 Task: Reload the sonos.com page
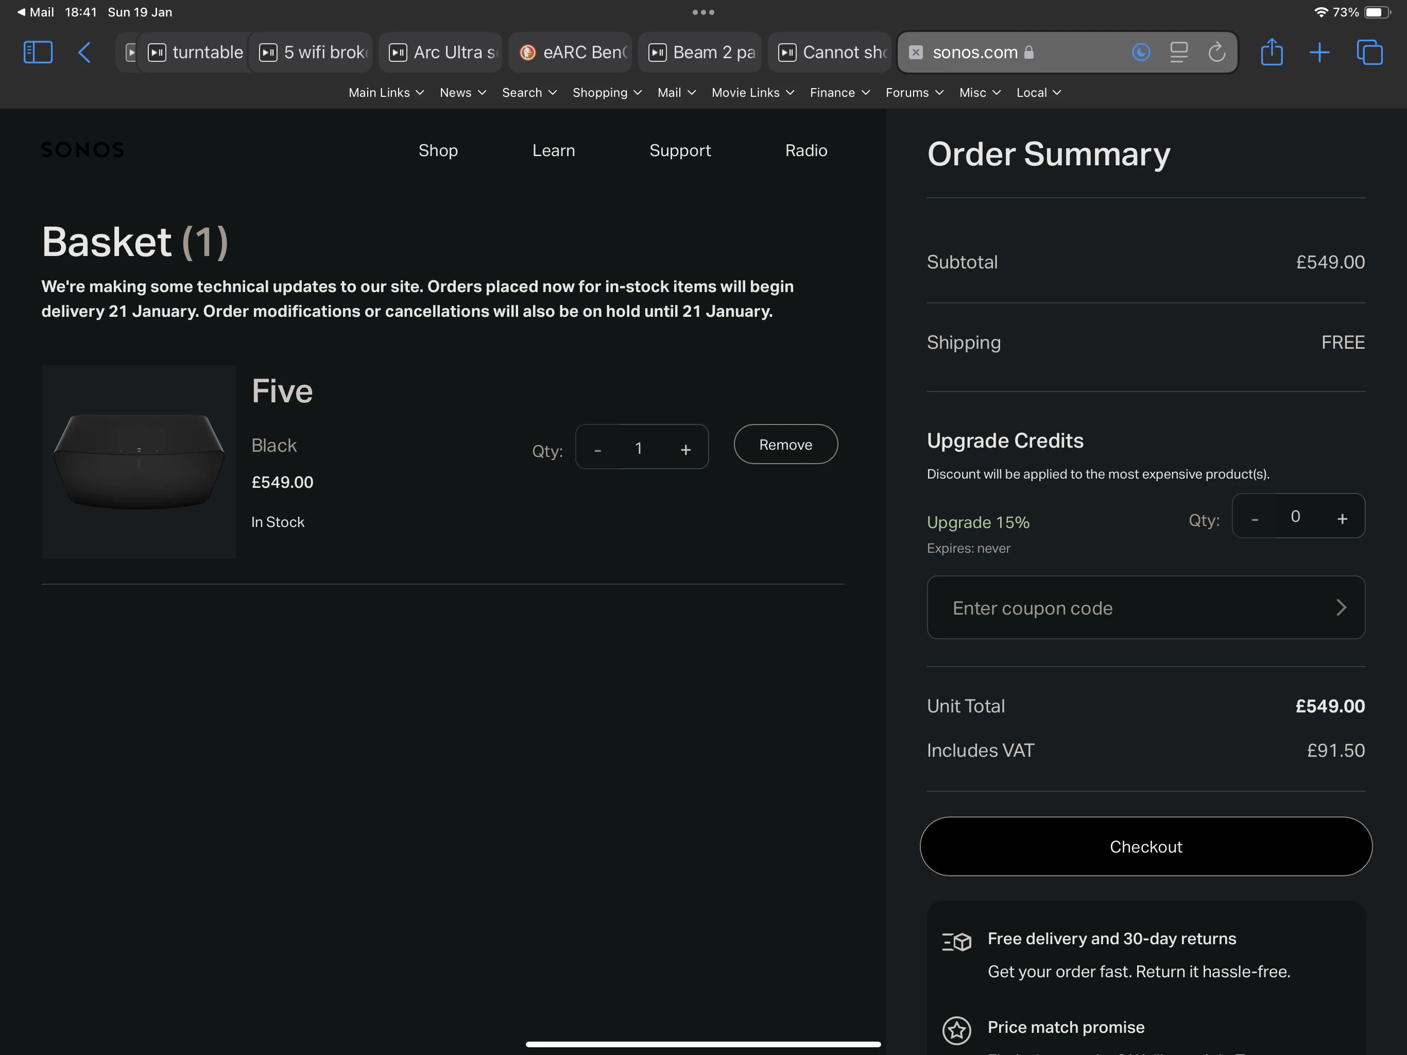(x=1216, y=52)
